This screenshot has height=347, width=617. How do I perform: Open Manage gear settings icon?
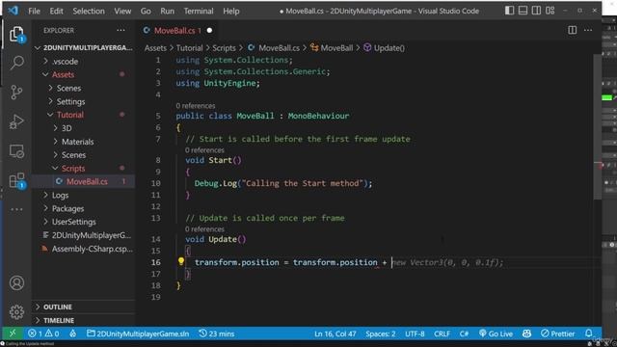[x=16, y=312]
